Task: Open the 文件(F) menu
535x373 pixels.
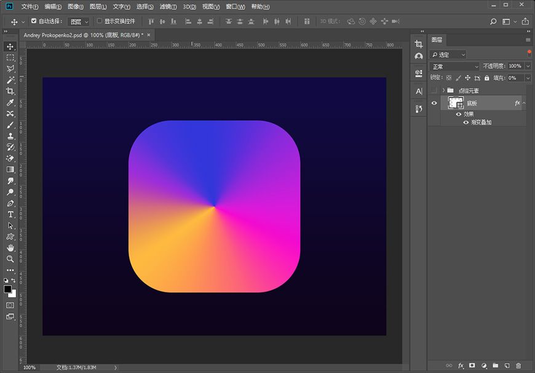Action: coord(30,7)
